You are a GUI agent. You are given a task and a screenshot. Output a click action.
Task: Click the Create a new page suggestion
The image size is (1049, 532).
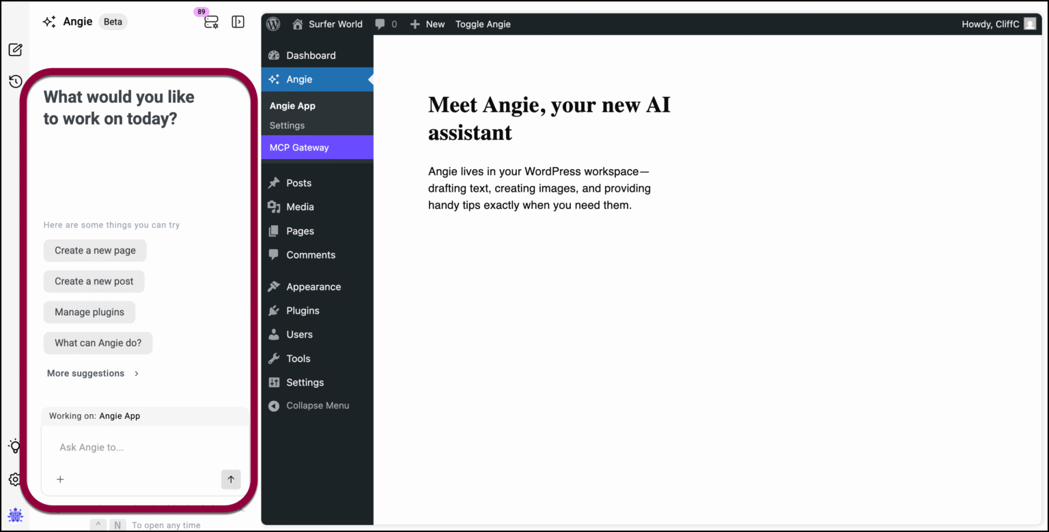tap(95, 250)
